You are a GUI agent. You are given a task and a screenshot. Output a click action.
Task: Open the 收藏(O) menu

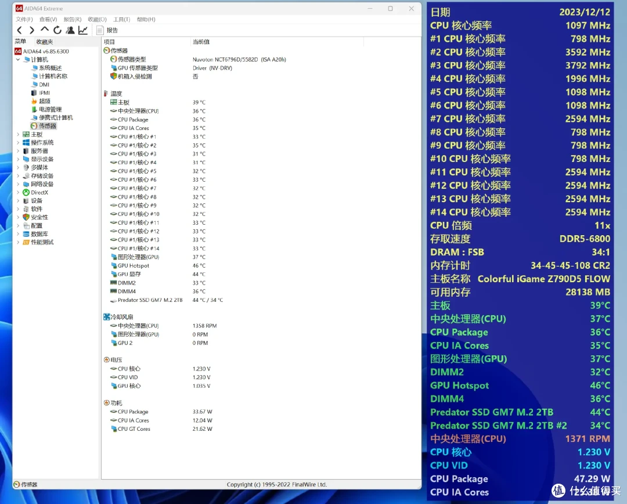97,19
